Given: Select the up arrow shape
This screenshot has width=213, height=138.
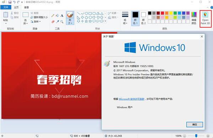Looking at the screenshot, I should coord(102,17).
